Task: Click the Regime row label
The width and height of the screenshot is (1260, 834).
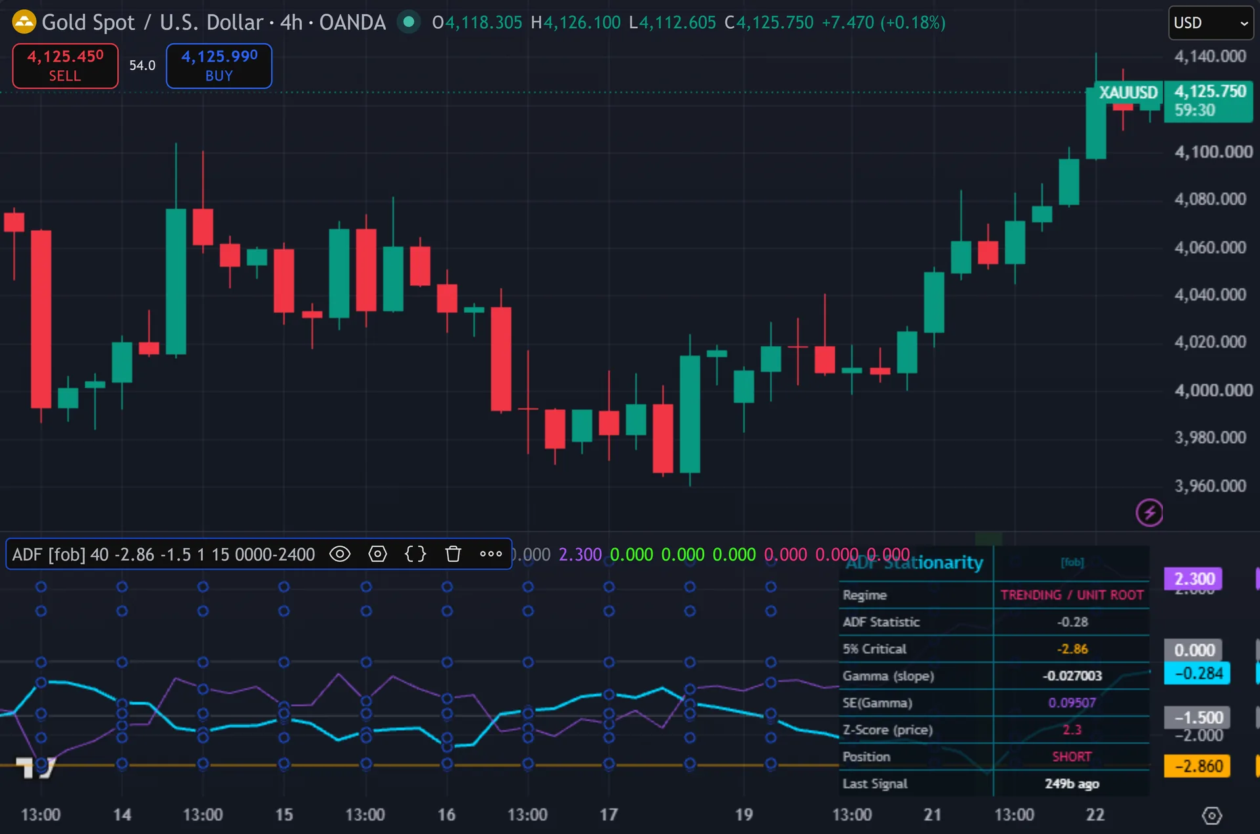Action: [864, 595]
